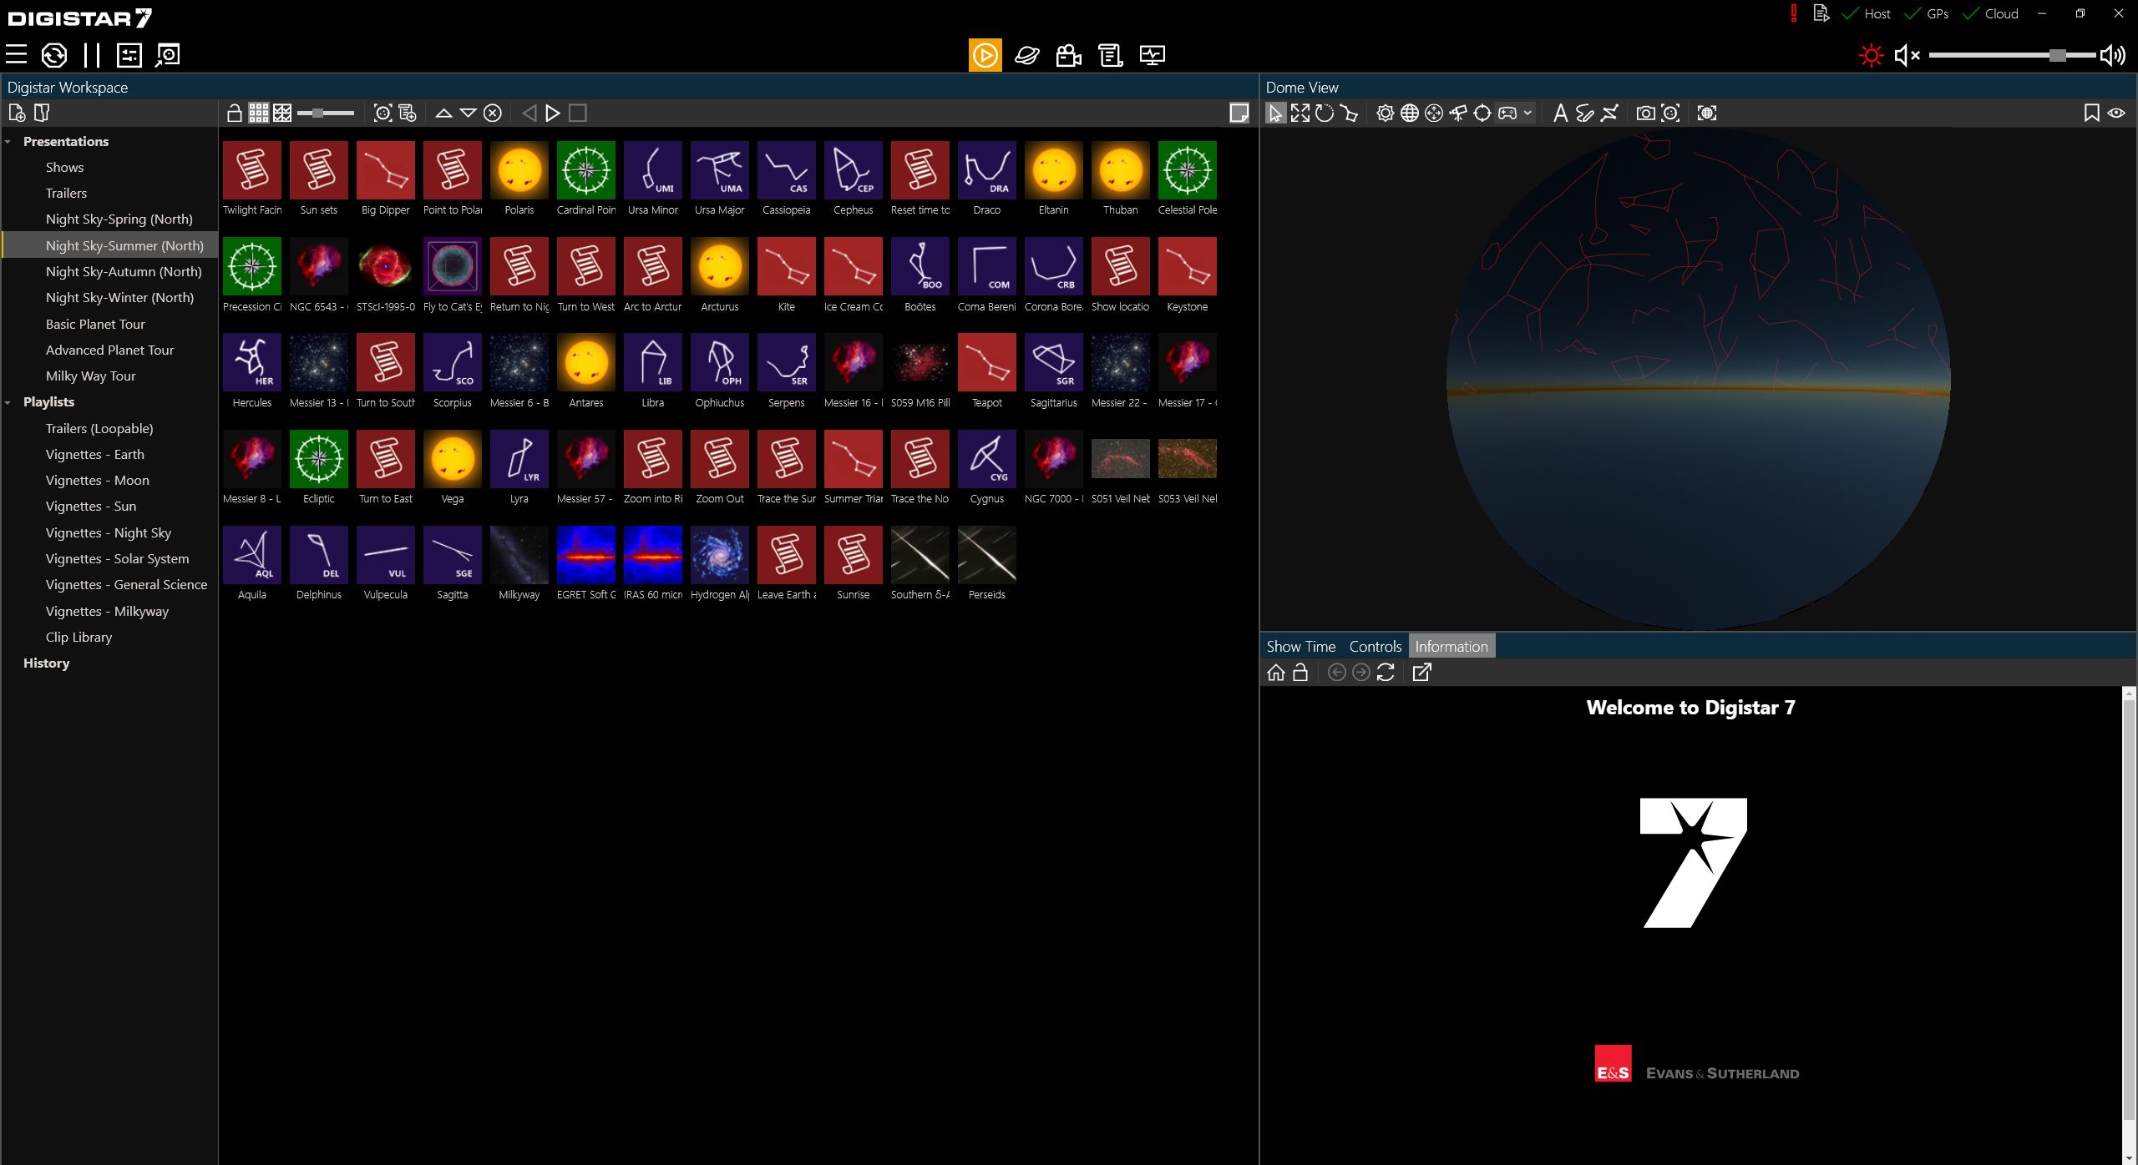The width and height of the screenshot is (2138, 1165).
Task: Select the pointer tool in Dome View
Action: [1275, 113]
